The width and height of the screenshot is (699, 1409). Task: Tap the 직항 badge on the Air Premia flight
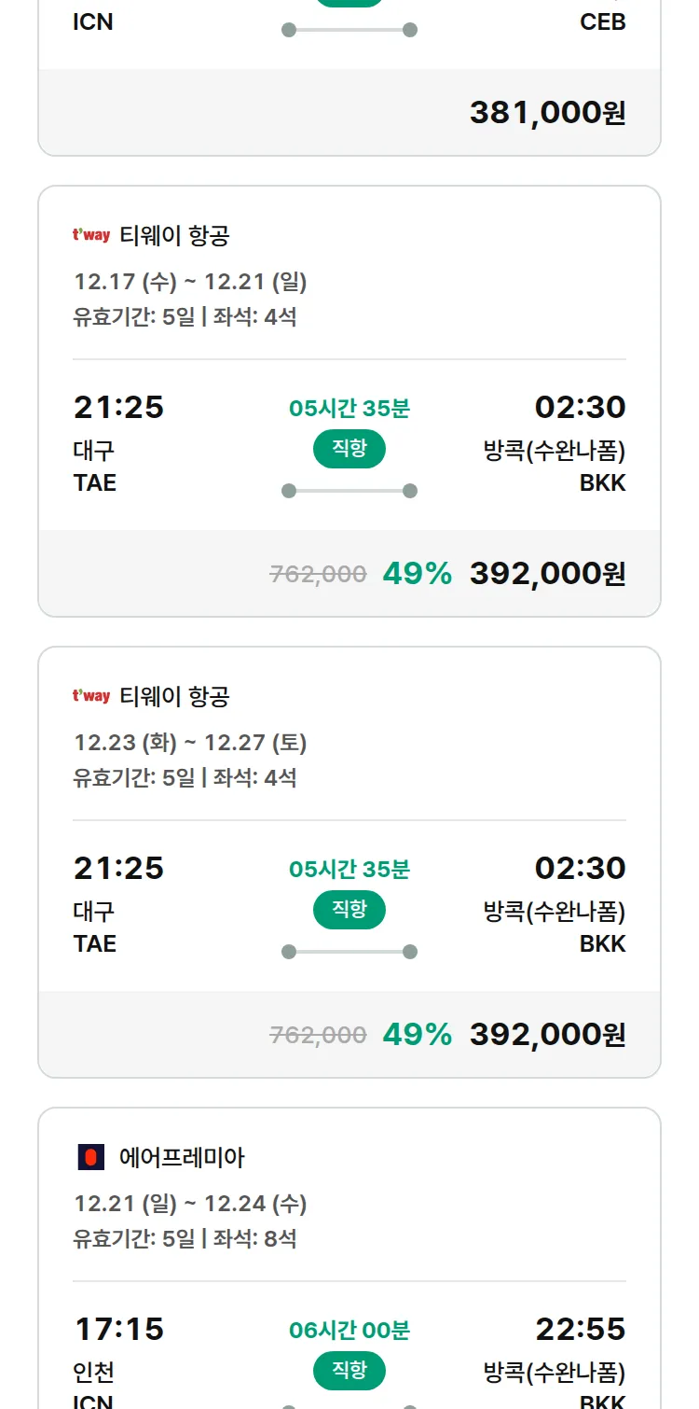point(349,1371)
